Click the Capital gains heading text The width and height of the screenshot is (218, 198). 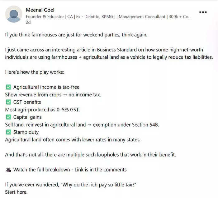tap(27, 117)
